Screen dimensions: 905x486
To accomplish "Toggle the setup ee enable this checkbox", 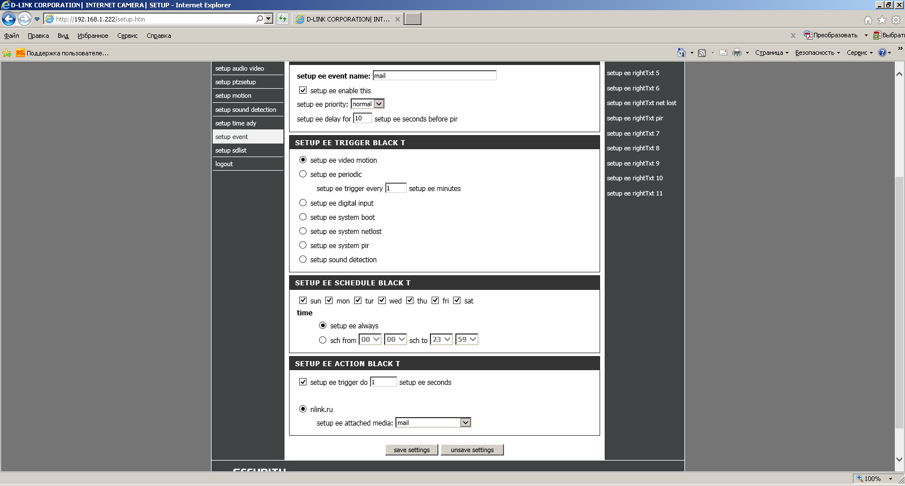I will point(303,90).
